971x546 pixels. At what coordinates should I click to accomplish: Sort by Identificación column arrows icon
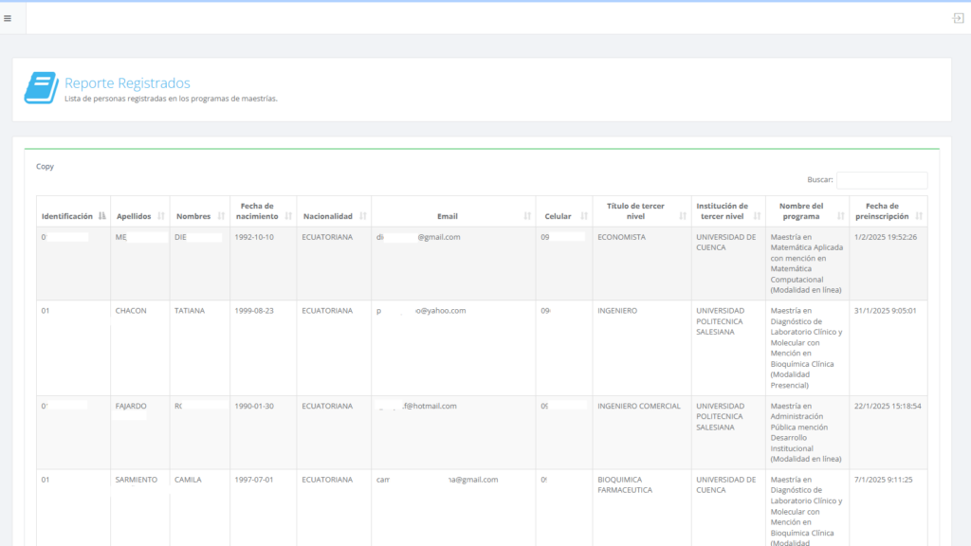point(101,216)
